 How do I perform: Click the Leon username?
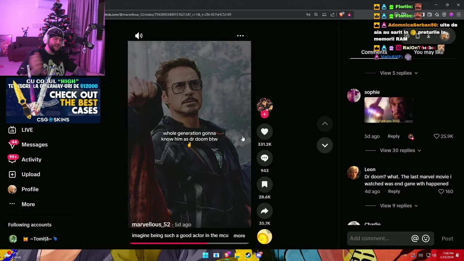[370, 169]
